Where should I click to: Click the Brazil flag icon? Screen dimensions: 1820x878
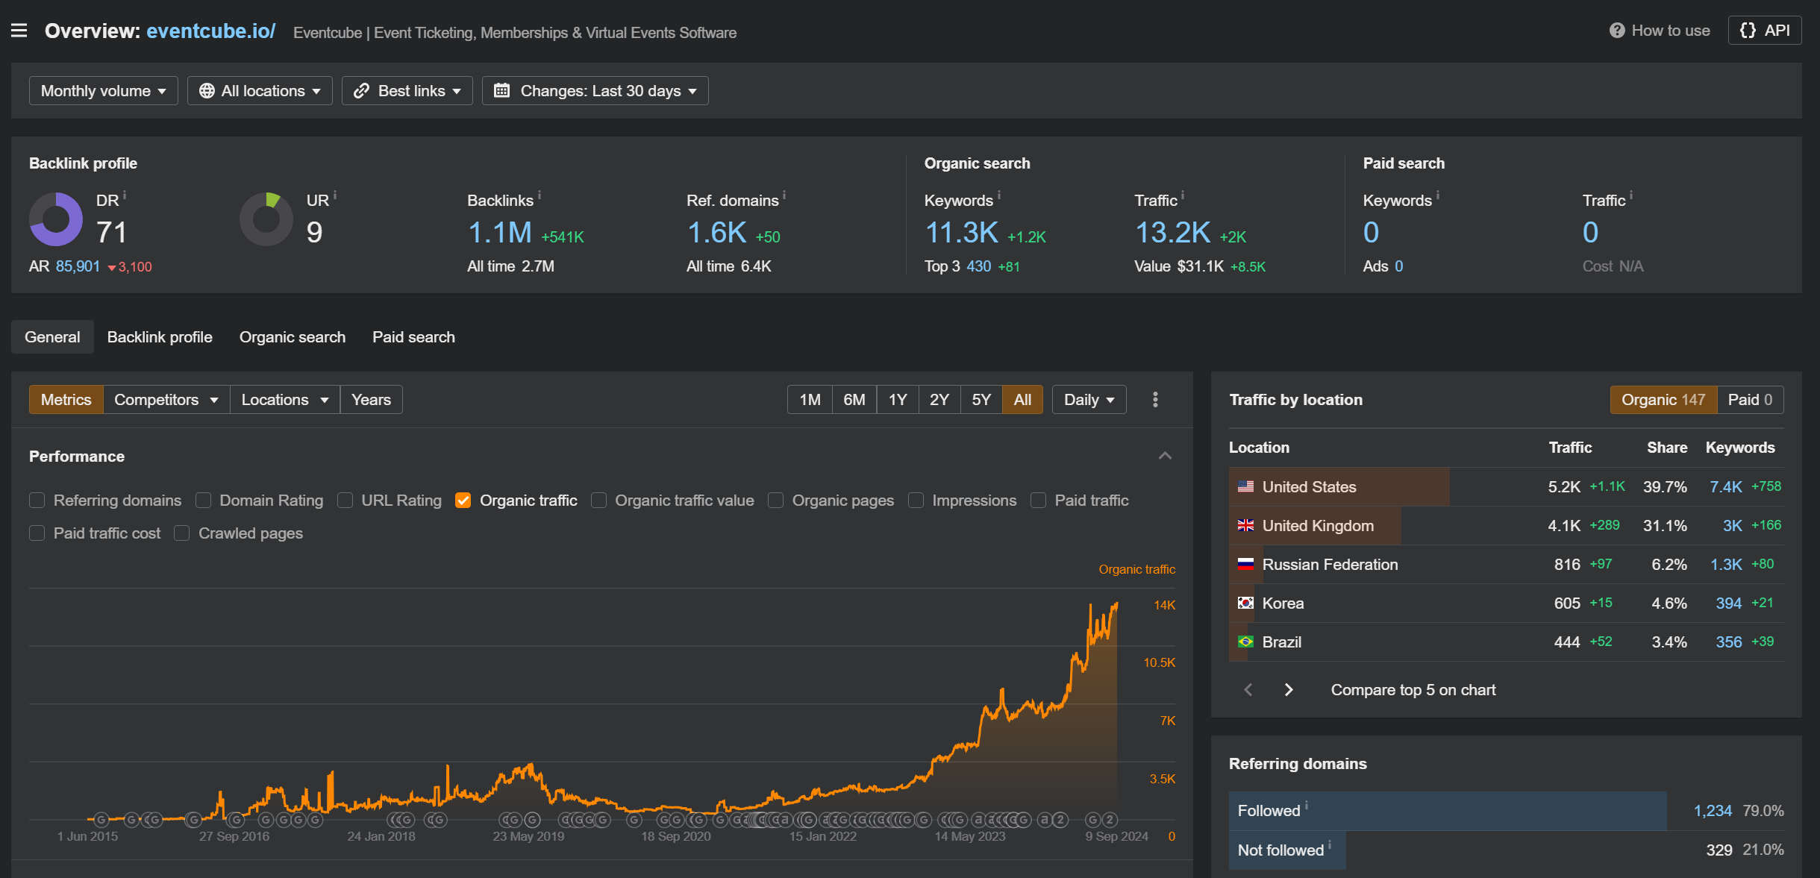point(1245,642)
